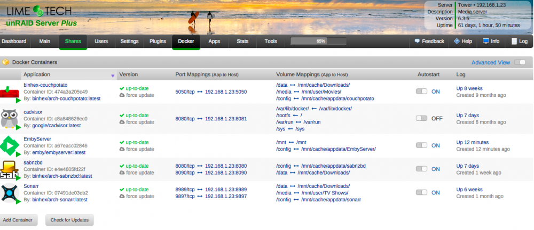This screenshot has height=230, width=534.
Task: Open the binhex/arch-sonarr:latest repository link
Action: 60,200
